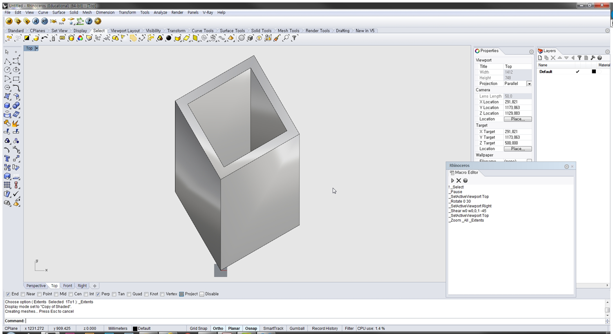Screen dimensions: 613x334
Task: Toggle the Disable osnap checkbox
Action: [201, 294]
